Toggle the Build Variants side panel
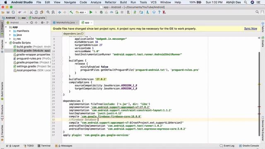265x149 pixels. pos(2,91)
